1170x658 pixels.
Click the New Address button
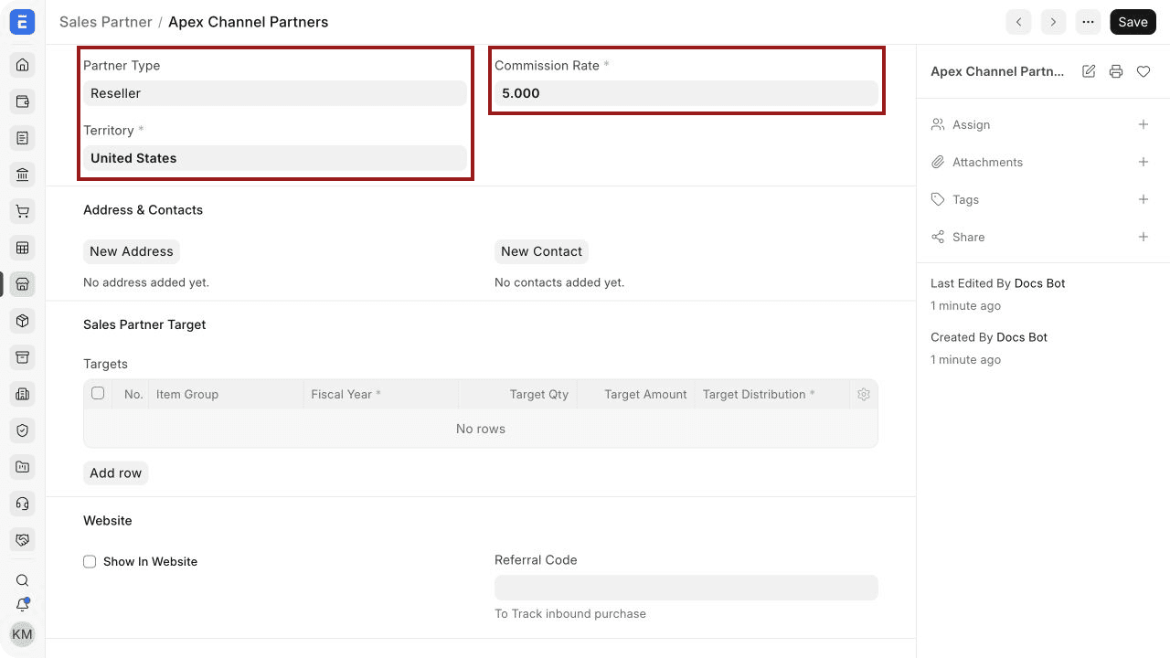(132, 251)
